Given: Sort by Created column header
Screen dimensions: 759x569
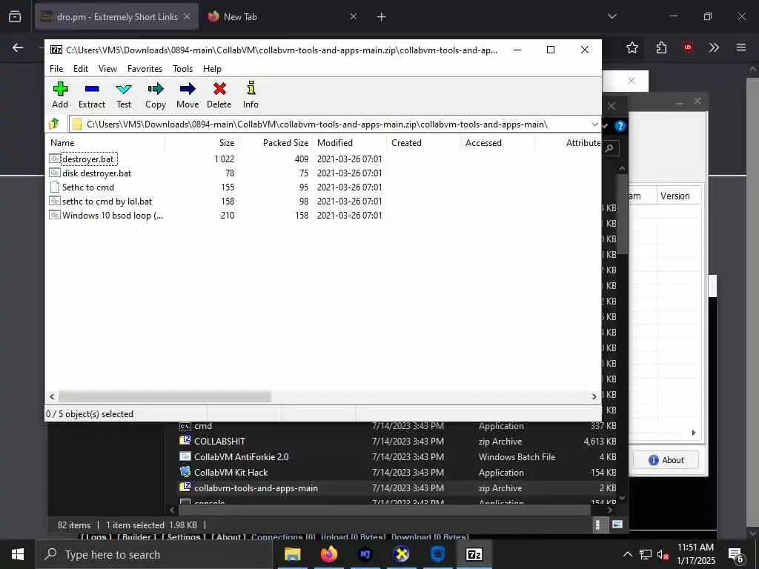Looking at the screenshot, I should coord(423,143).
